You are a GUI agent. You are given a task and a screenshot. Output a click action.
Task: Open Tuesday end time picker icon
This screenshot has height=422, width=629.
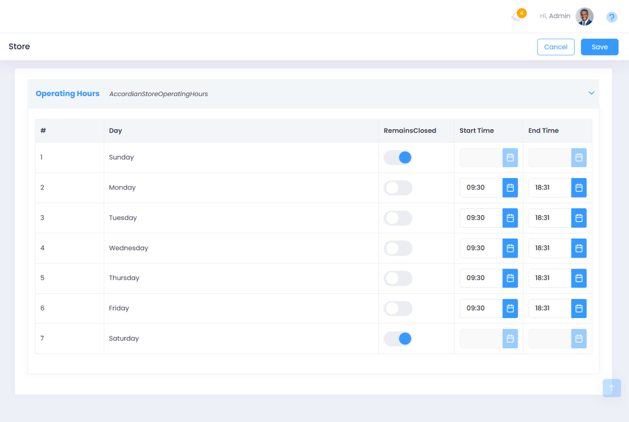coord(579,218)
